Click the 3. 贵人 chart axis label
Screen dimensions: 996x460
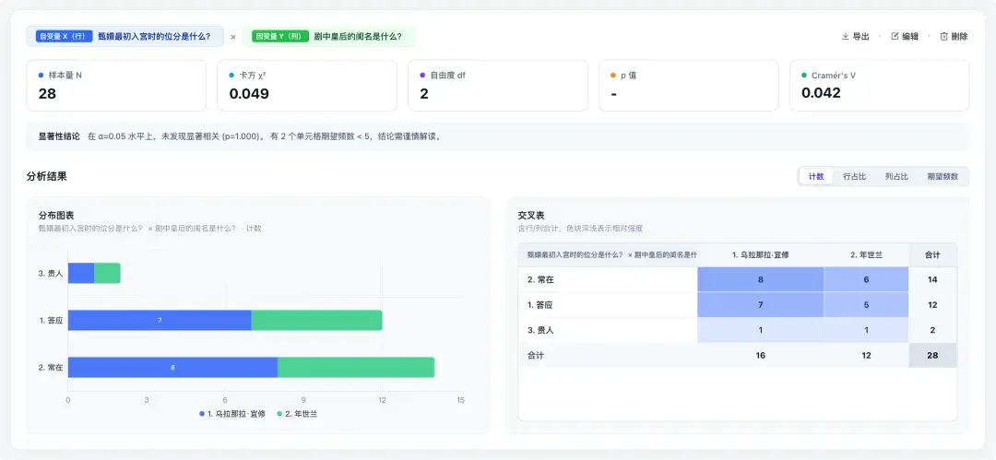coord(51,273)
